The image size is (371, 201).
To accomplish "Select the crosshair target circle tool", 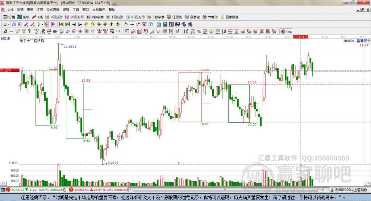I will tap(74, 31).
